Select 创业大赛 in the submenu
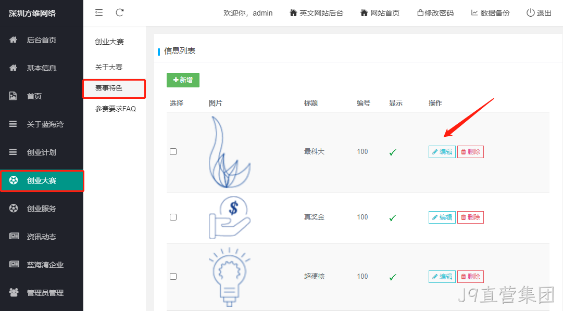 [x=109, y=42]
